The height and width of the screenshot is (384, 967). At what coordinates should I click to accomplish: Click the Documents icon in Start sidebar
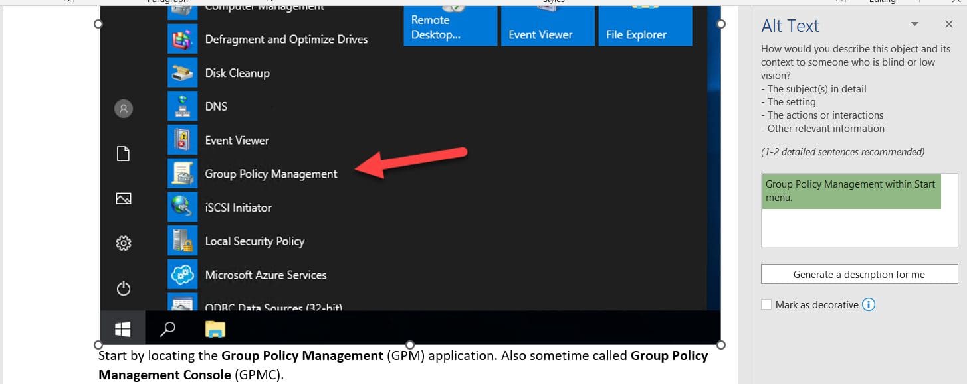(124, 154)
